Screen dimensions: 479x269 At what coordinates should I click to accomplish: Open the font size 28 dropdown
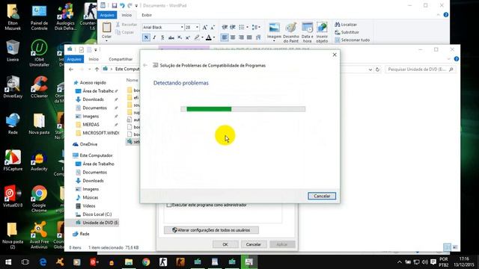coord(197,27)
